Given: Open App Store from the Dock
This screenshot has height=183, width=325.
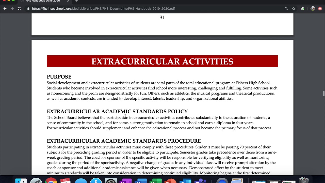Looking at the screenshot, I should tap(96, 181).
